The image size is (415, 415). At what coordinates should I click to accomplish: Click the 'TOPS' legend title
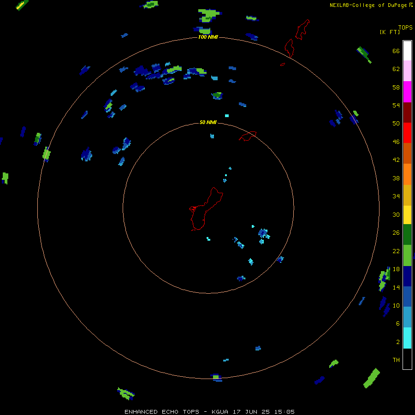[405, 28]
